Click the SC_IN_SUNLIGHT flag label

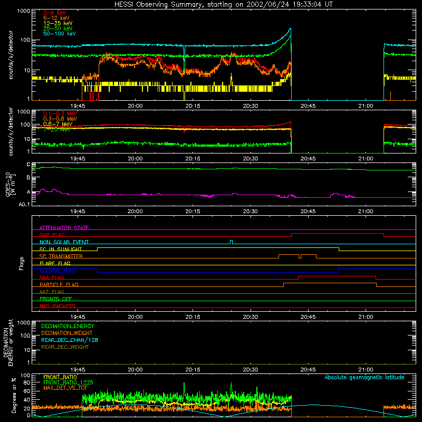pos(61,249)
